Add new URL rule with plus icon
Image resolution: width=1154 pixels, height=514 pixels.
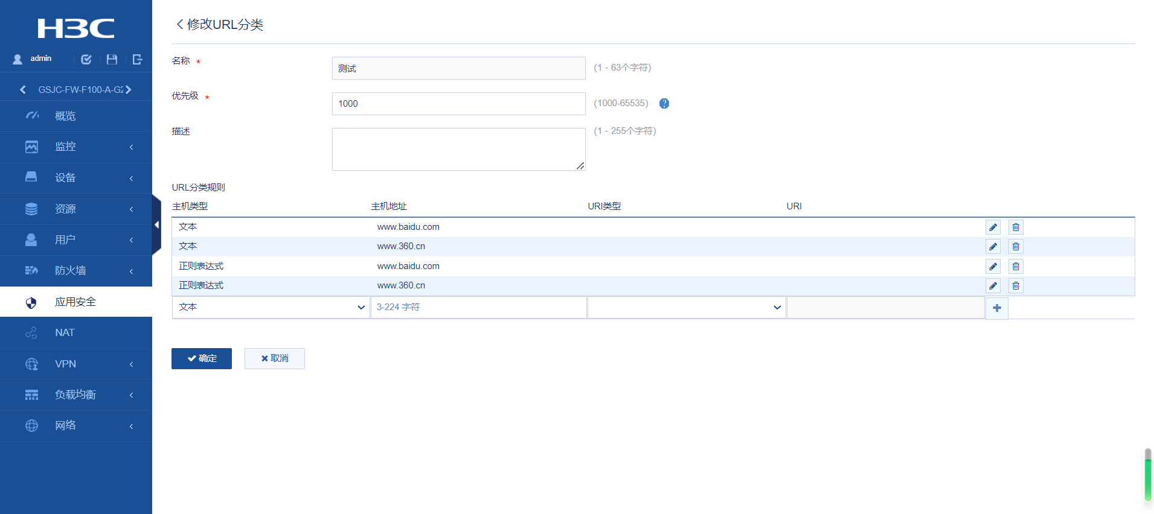point(996,308)
